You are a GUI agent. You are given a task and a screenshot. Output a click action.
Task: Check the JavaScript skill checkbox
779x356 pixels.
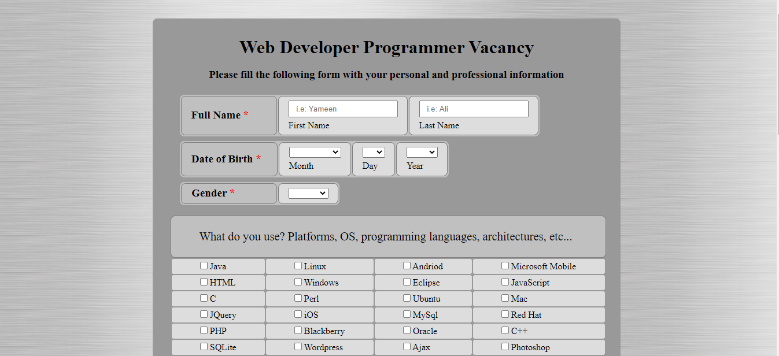point(505,281)
